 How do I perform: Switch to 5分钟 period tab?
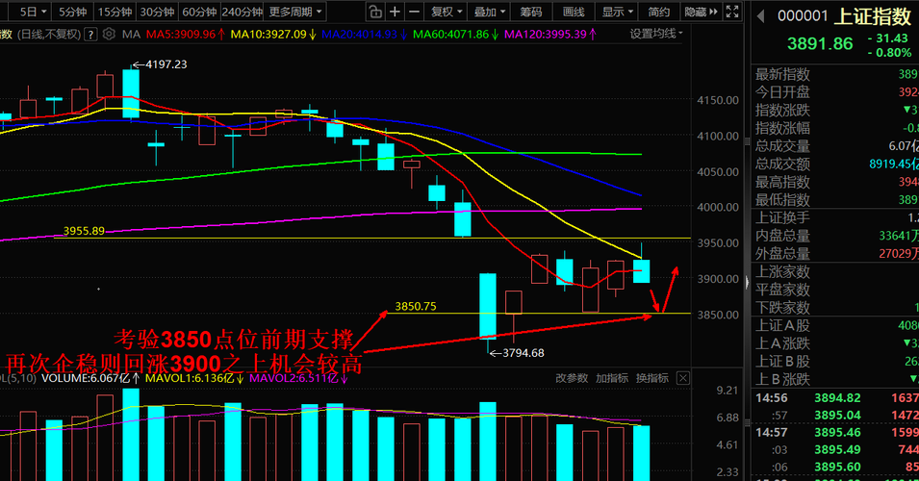[x=73, y=12]
